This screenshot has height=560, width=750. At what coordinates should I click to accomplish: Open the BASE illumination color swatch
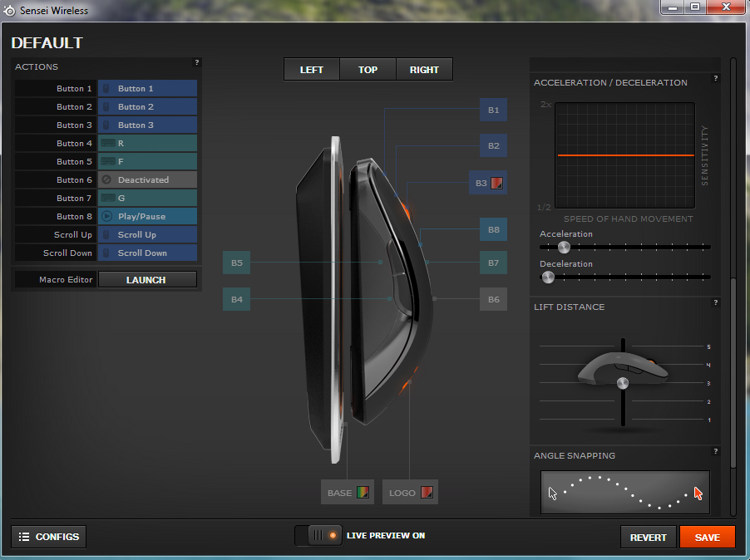[x=362, y=493]
